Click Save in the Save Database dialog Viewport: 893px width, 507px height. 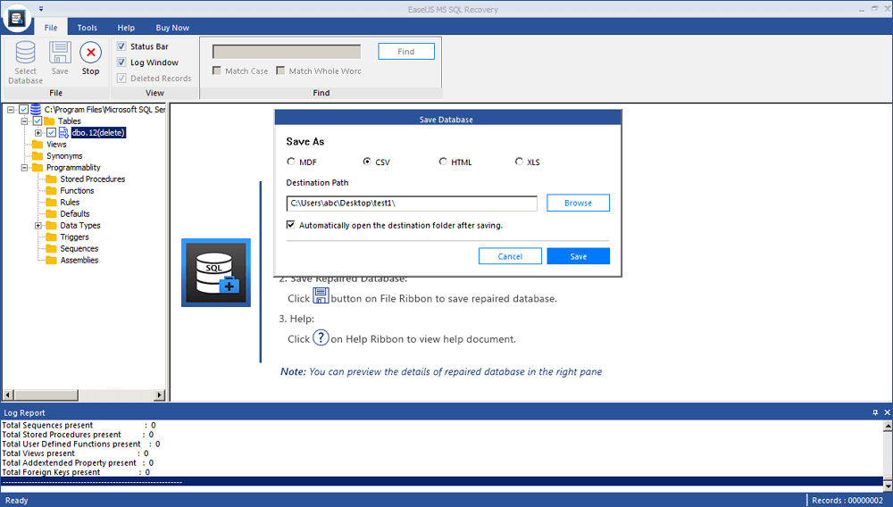[x=578, y=256]
